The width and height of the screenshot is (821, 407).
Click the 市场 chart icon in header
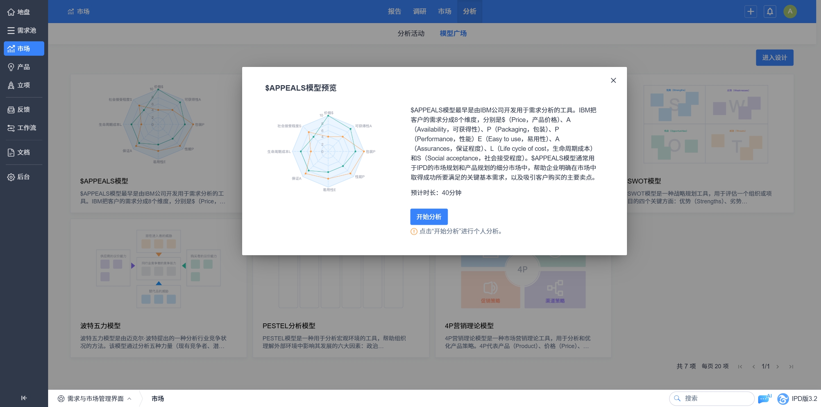pyautogui.click(x=71, y=12)
